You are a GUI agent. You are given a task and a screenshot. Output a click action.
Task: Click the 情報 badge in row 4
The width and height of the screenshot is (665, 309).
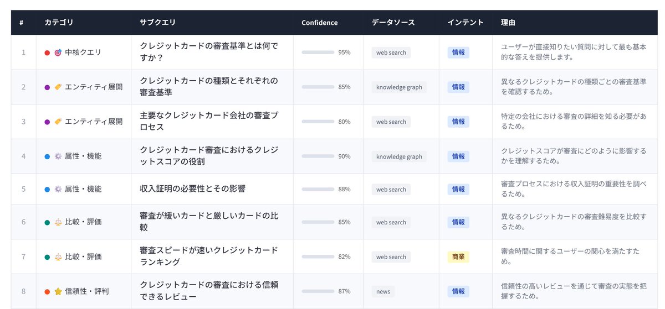point(458,156)
